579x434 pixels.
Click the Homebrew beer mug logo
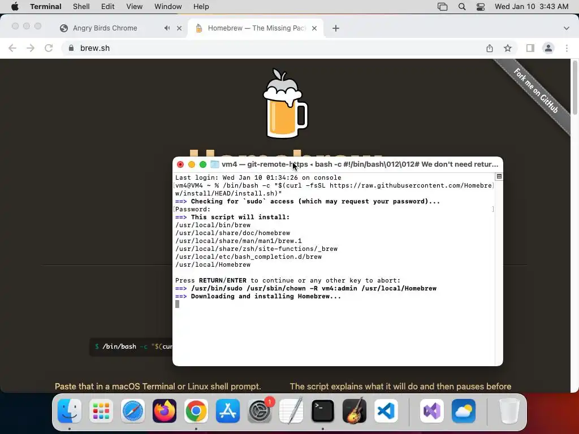tap(285, 103)
